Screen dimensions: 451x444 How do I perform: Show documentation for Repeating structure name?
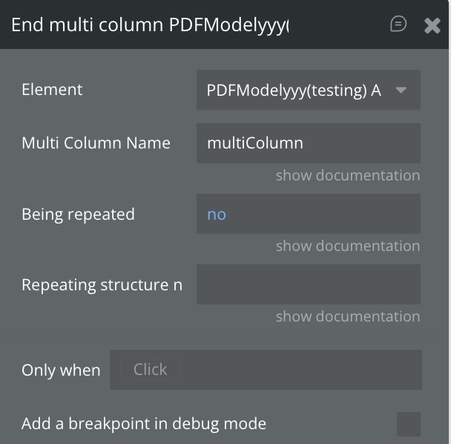coord(347,316)
